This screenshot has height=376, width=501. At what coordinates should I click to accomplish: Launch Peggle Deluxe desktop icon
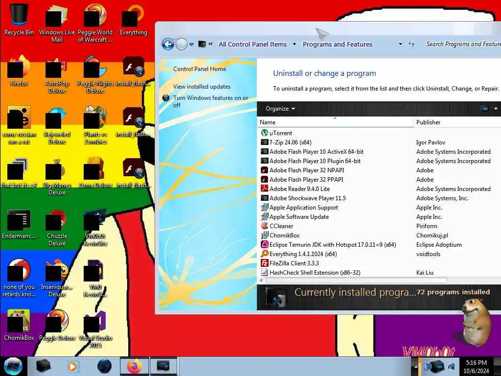click(x=57, y=326)
